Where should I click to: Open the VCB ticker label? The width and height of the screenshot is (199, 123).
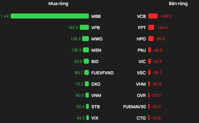(141, 16)
